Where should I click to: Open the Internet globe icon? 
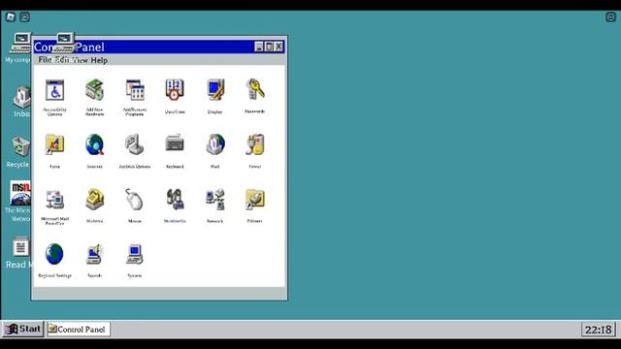click(x=95, y=144)
